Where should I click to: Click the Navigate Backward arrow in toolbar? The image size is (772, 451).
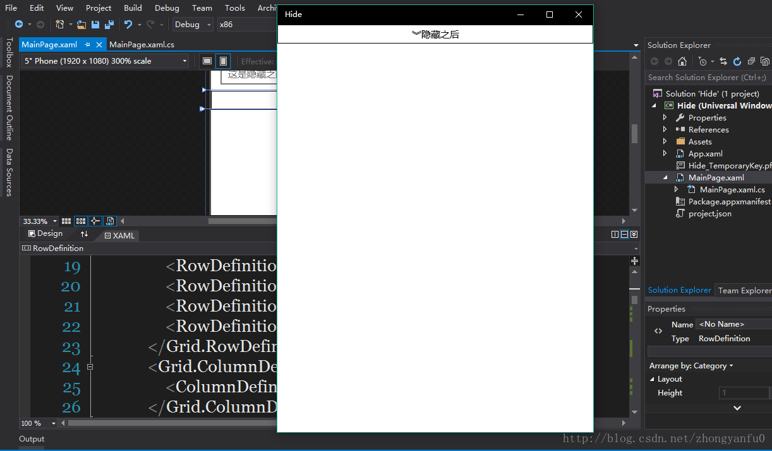(19, 24)
